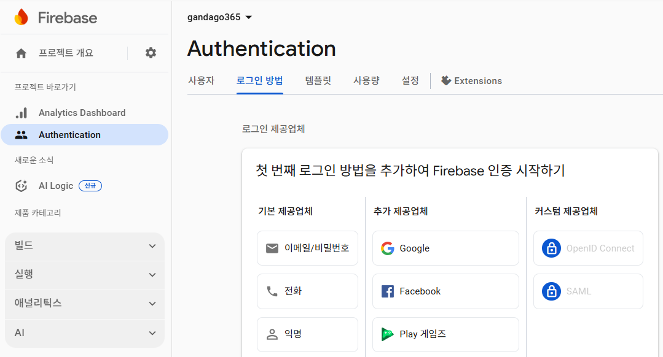
Task: Click the Analytics Dashboard bar chart icon
Action: (22, 113)
